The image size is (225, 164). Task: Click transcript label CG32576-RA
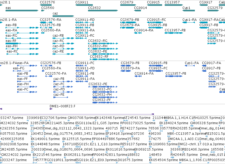tap(51, 20)
